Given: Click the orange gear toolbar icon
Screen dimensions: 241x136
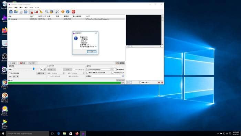Looking at the screenshot, I should point(63,11).
